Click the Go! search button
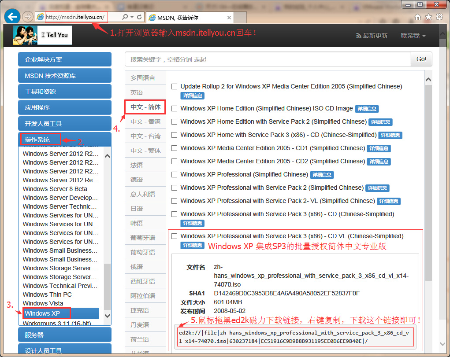 tap(421, 59)
